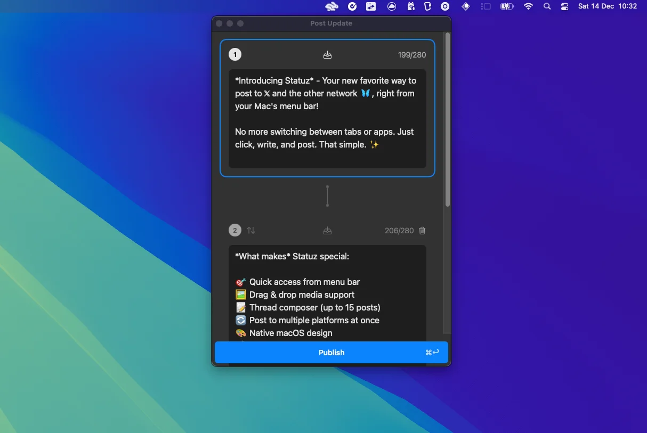Click the "Quick access from menu bar" line
The height and width of the screenshot is (433, 647).
click(298, 282)
